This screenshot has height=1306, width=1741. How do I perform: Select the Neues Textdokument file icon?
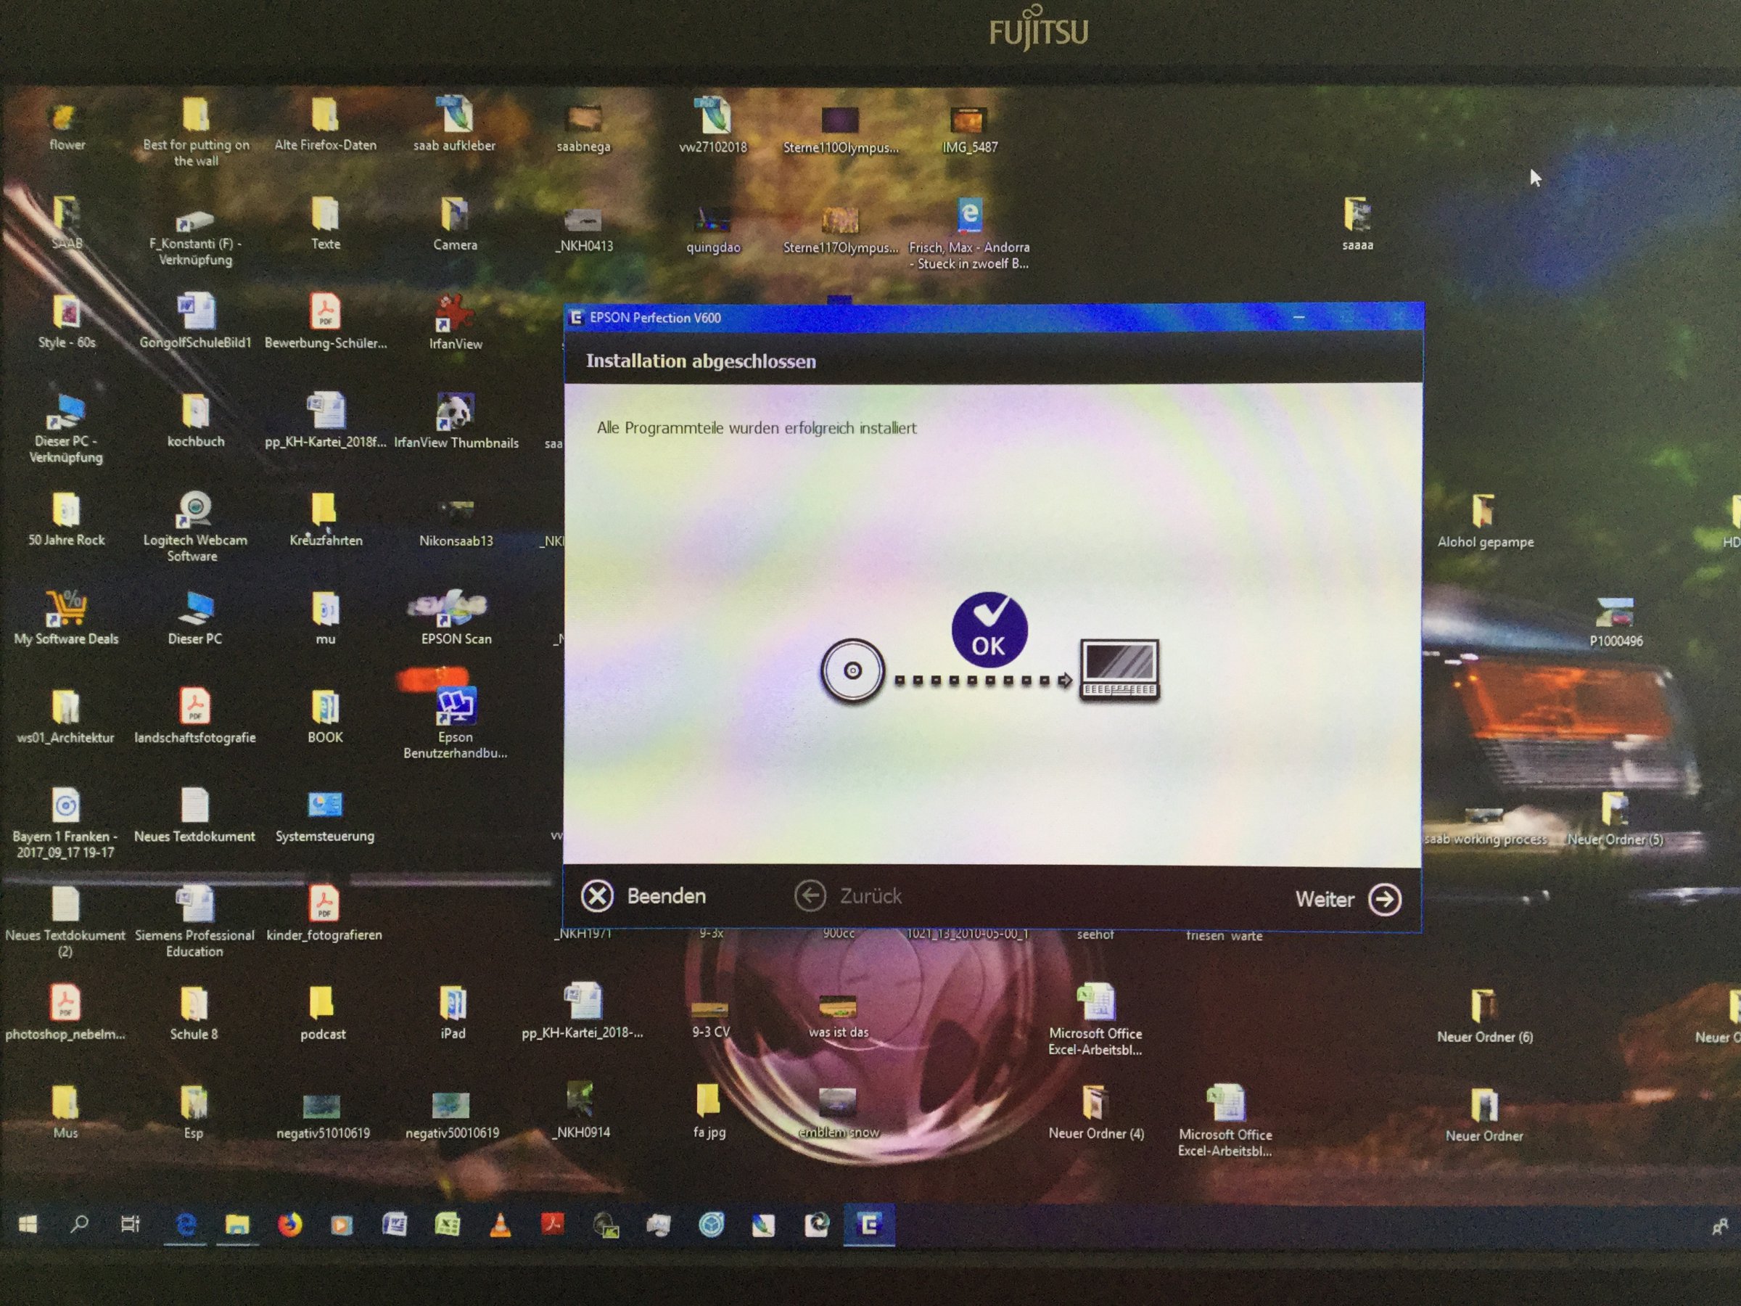click(x=194, y=816)
